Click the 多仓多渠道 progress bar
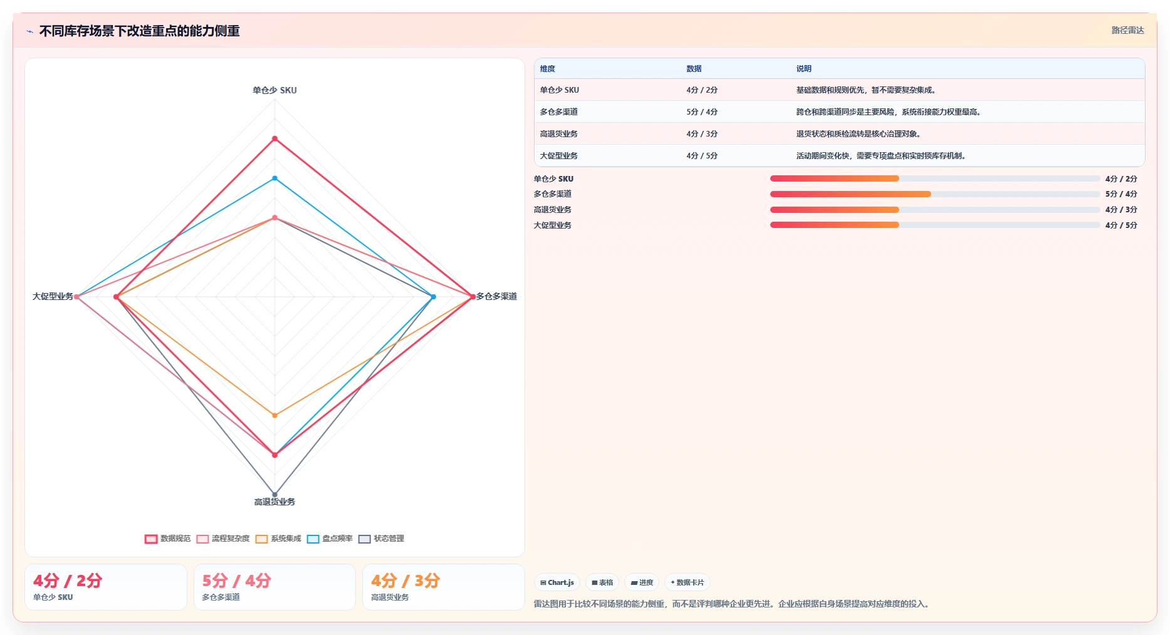1170x635 pixels. click(935, 194)
